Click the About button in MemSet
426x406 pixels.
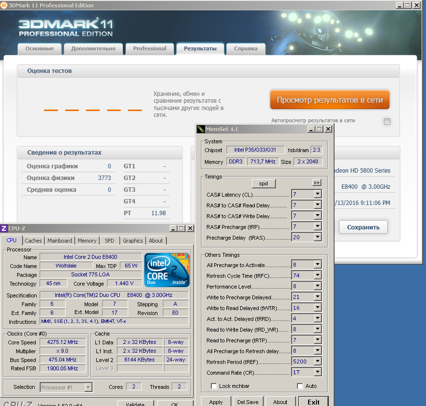click(x=280, y=402)
